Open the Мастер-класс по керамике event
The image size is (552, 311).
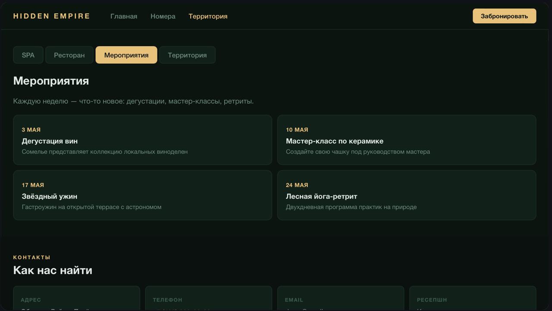[406, 140]
